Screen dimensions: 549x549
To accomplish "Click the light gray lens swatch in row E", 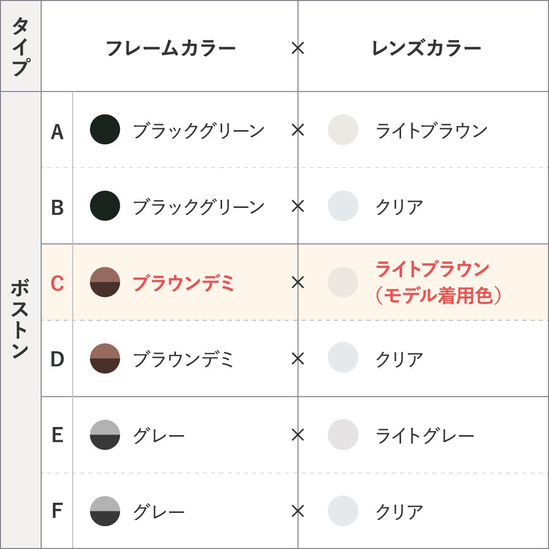I will click(343, 435).
